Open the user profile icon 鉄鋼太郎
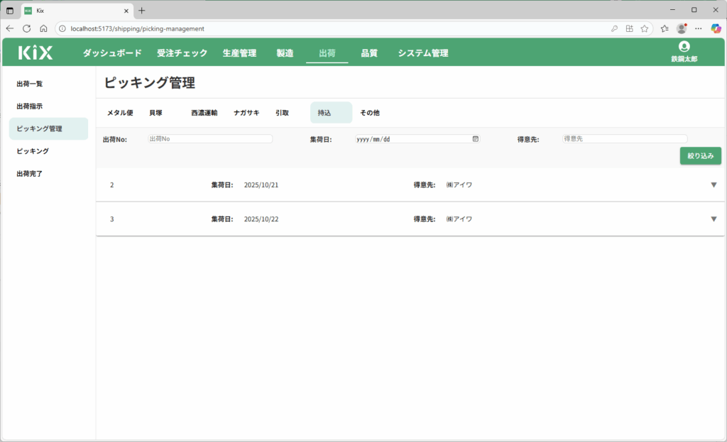Screen dimensions: 727x442 [x=684, y=48]
